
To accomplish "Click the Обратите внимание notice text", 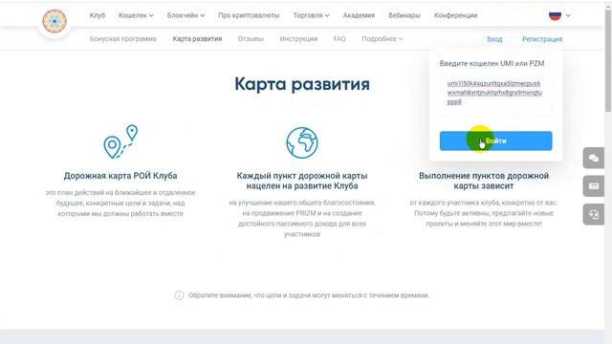I will tap(309, 295).
